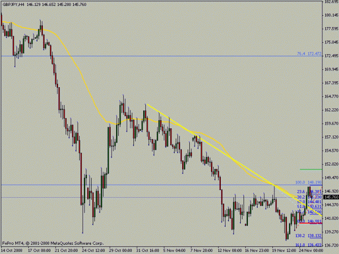Select the 175.045 price axis label

pos(331,42)
